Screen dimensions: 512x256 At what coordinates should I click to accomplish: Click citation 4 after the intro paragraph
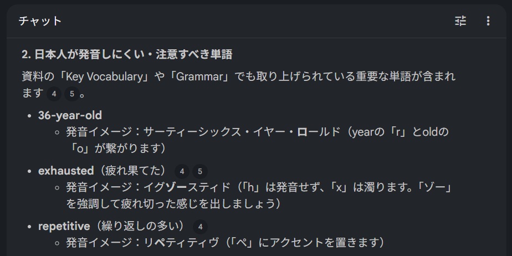point(54,94)
